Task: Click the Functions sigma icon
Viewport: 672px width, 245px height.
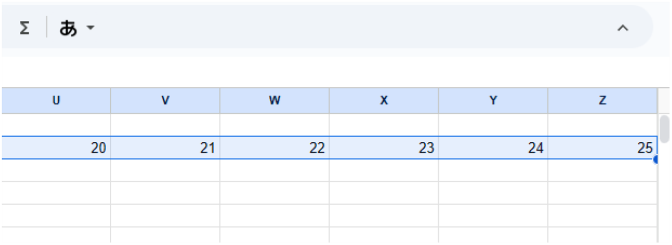Action: 24,28
